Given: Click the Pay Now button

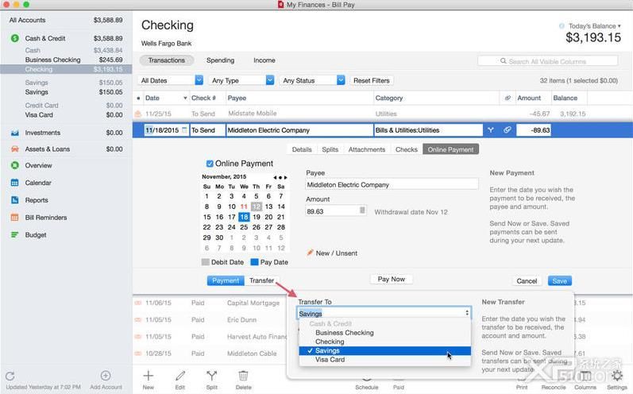Looking at the screenshot, I should tap(392, 279).
